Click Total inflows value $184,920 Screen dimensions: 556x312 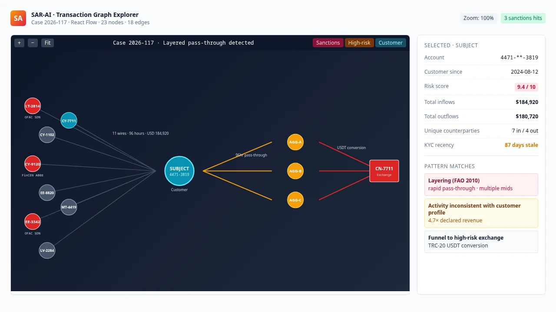pos(527,102)
